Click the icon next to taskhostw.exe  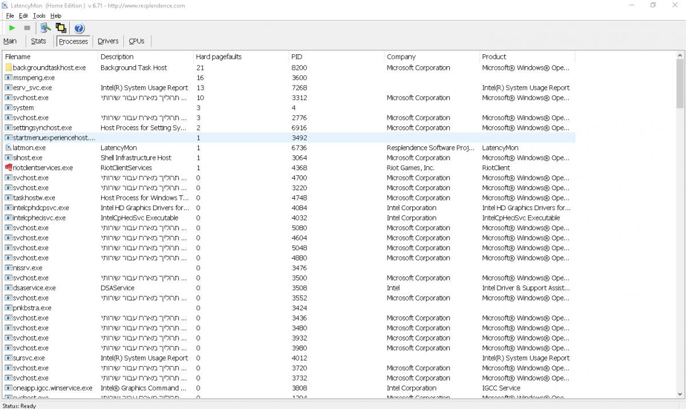(x=9, y=198)
